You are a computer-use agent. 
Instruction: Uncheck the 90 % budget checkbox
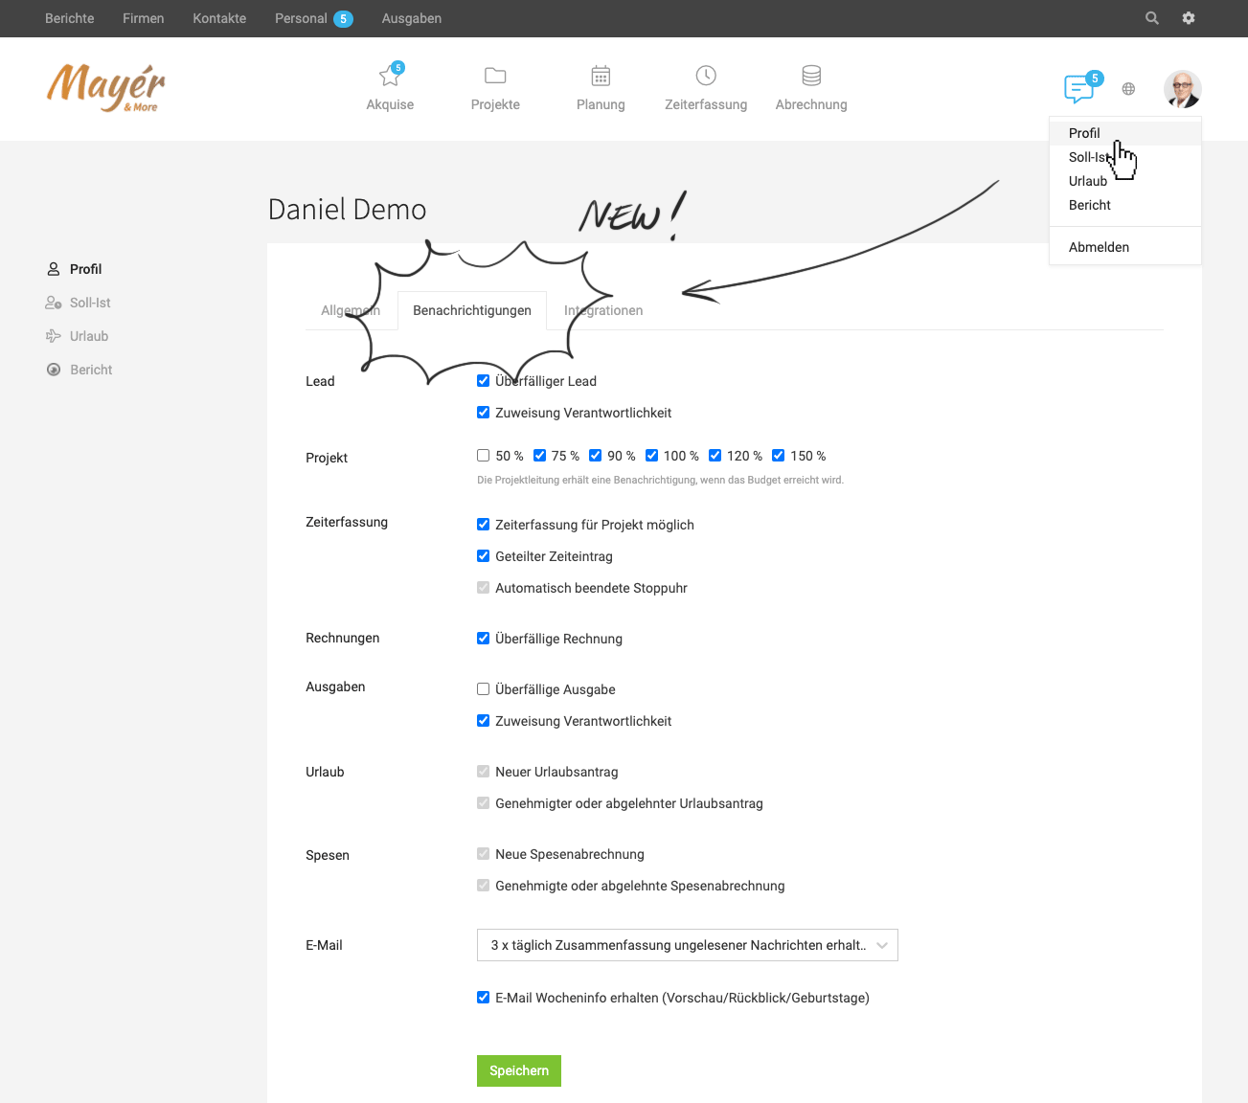(x=596, y=456)
